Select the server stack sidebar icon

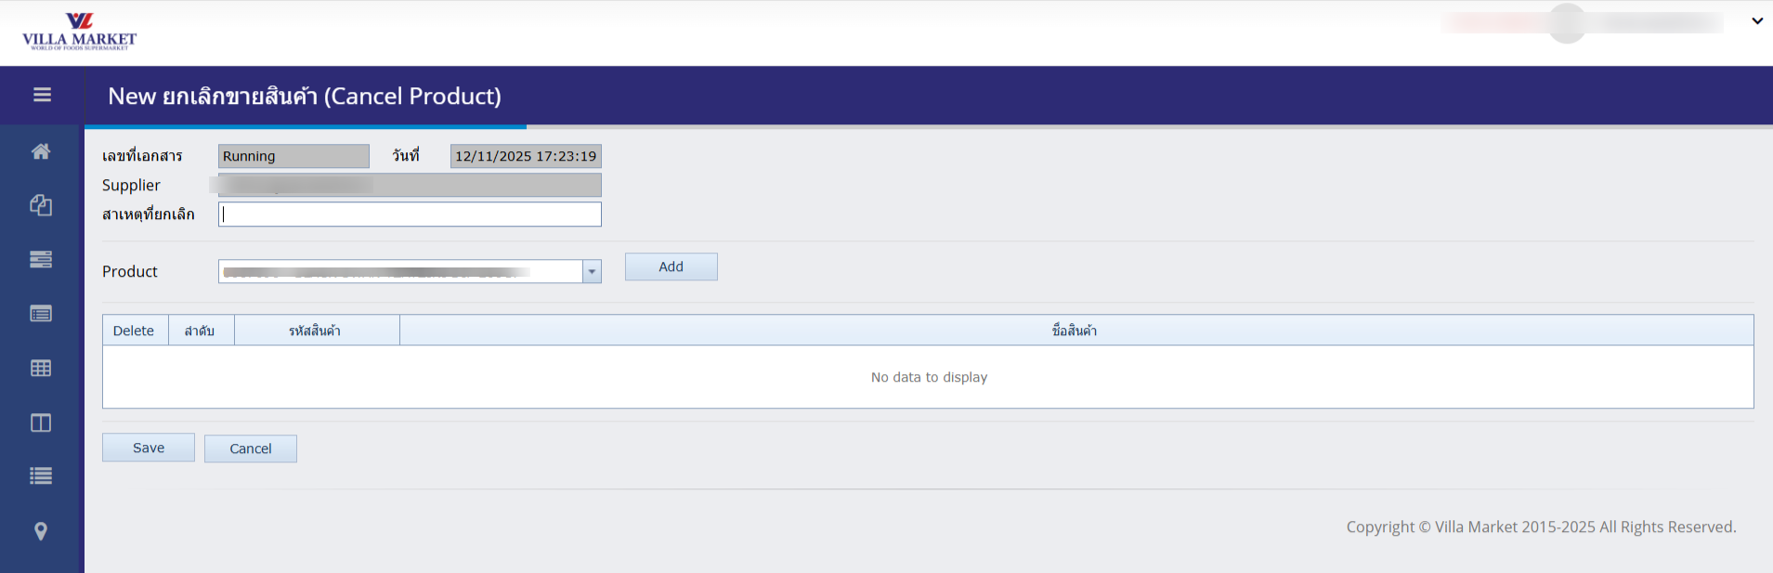pos(41,260)
